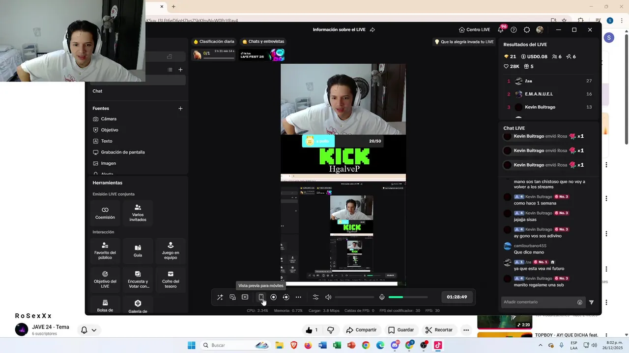
Task: Click the taskbar Buscar search box
Action: (x=236, y=345)
